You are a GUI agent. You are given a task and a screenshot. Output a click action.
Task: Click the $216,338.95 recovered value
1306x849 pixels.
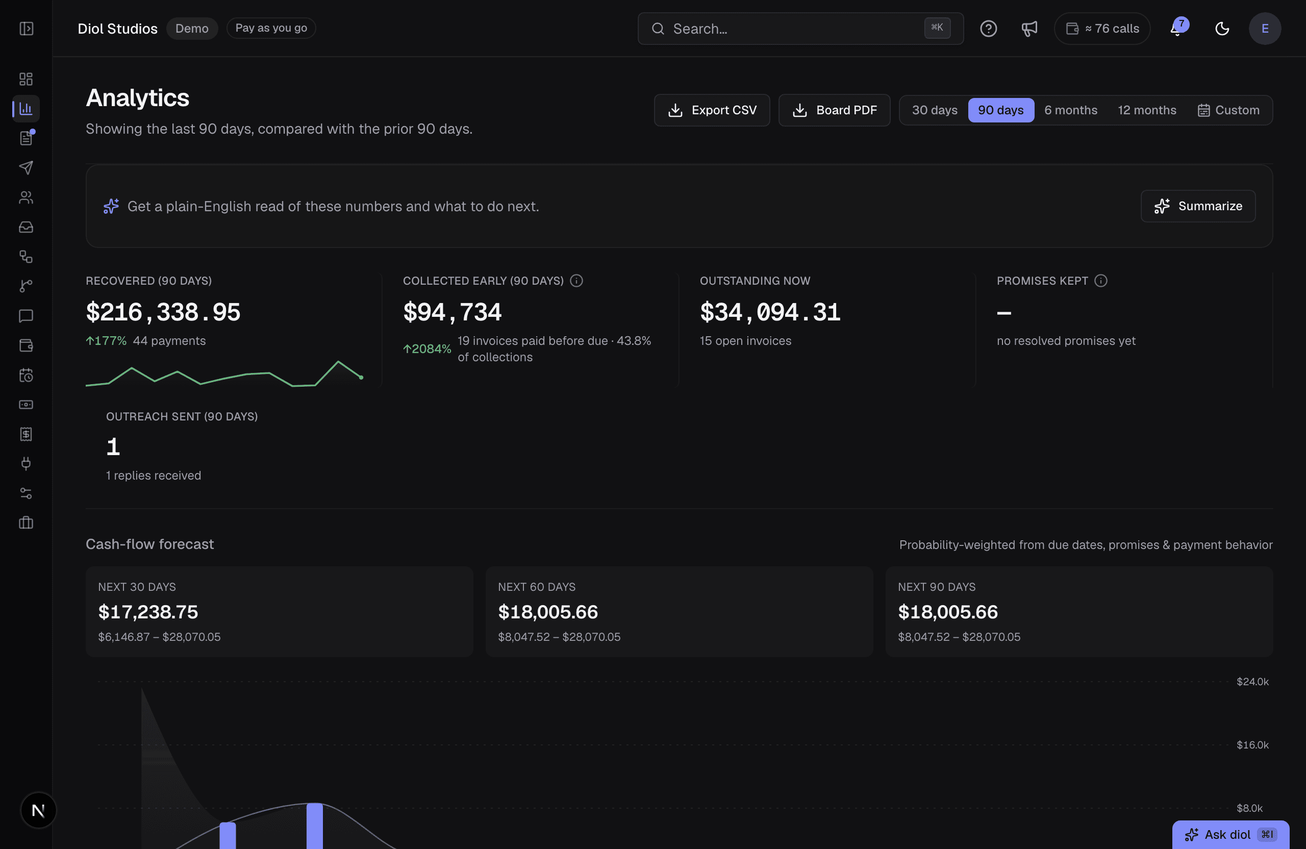[163, 312]
